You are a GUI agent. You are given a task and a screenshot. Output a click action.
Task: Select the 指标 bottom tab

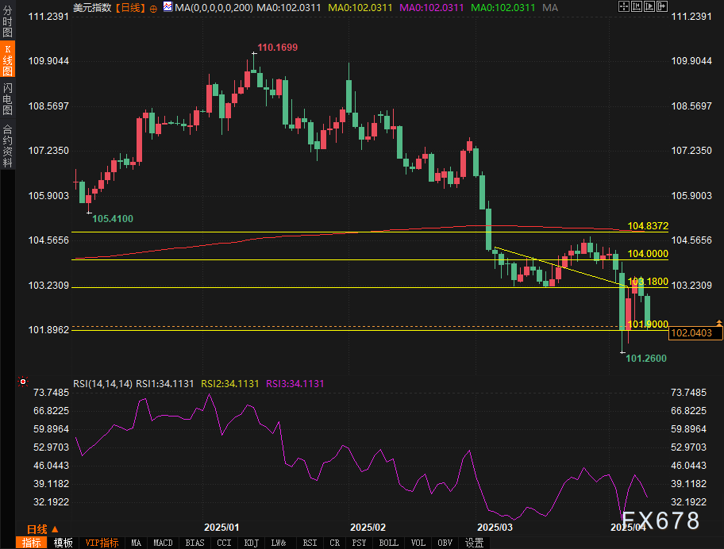[32, 543]
